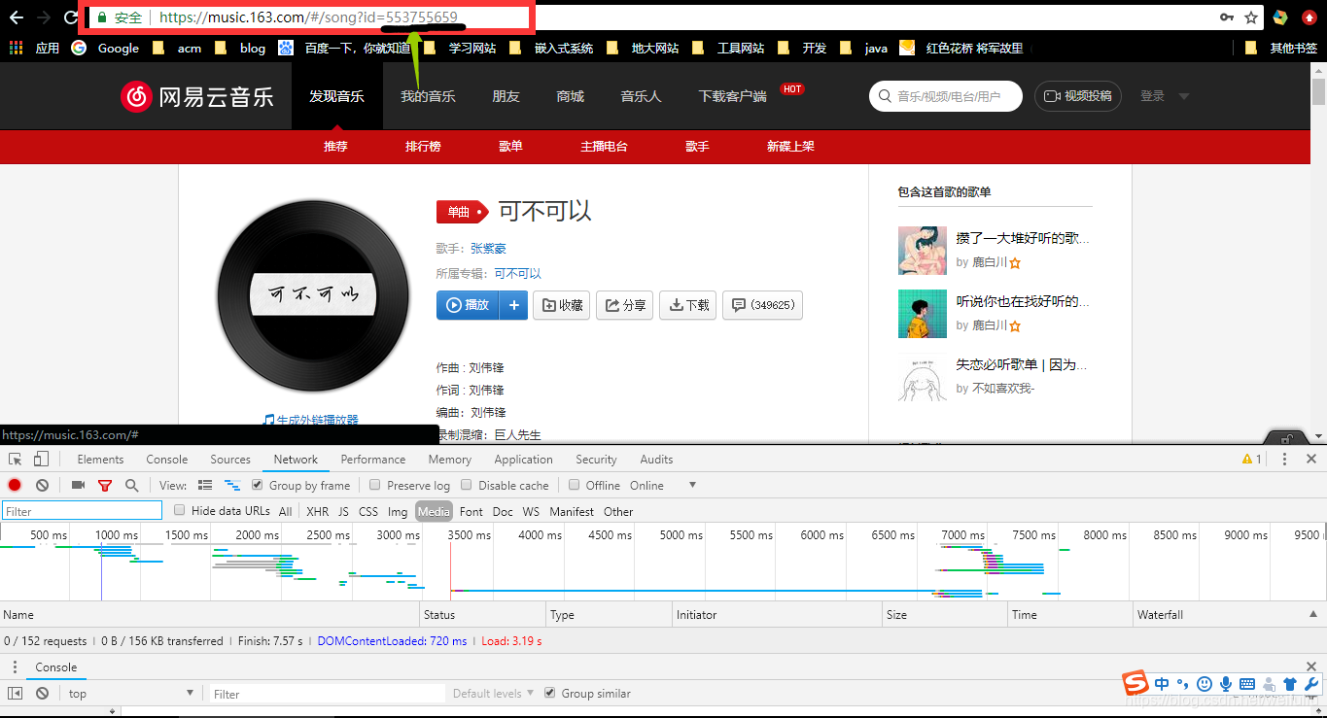Screen dimensions: 1327x718
Task: Switch to the Sources tab
Action: click(230, 460)
